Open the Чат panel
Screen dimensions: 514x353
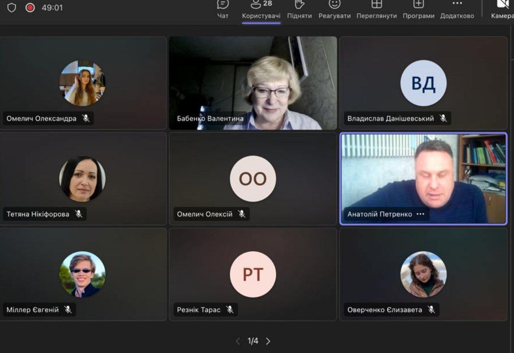coord(223,10)
